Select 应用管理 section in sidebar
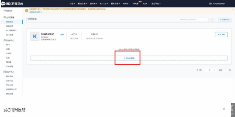This screenshot has height=117, width=235. click(x=9, y=17)
